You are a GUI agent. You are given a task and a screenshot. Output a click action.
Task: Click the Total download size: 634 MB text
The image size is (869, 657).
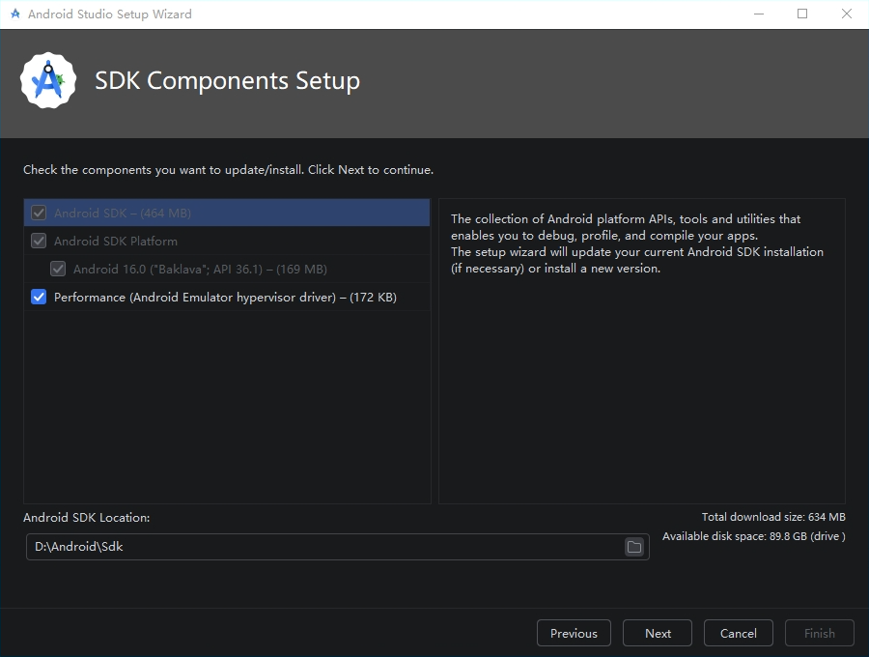point(773,517)
